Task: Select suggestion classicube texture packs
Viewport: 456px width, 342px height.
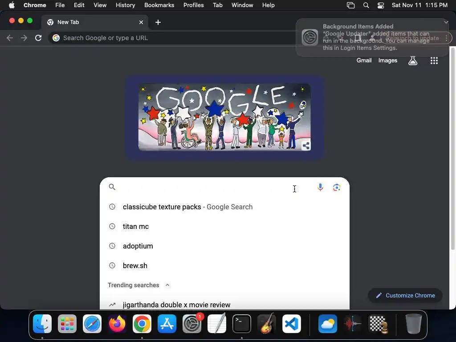Action: pyautogui.click(x=224, y=207)
